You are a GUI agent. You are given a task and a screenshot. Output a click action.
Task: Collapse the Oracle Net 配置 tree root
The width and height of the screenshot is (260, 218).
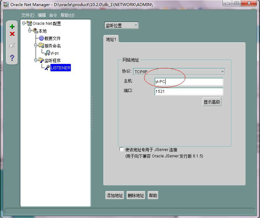[x=24, y=23]
